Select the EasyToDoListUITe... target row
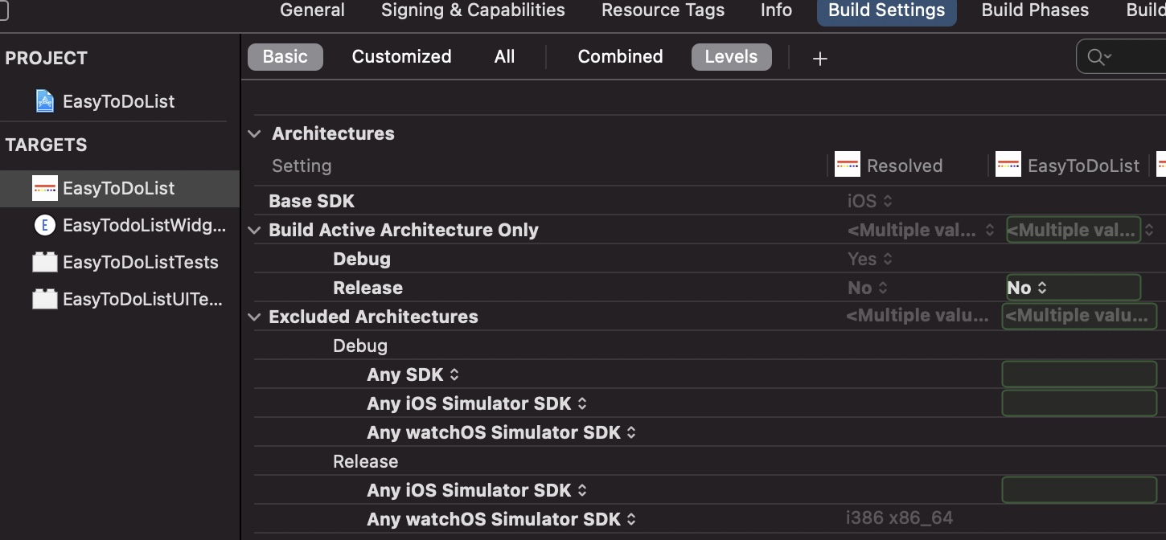 tap(120, 299)
